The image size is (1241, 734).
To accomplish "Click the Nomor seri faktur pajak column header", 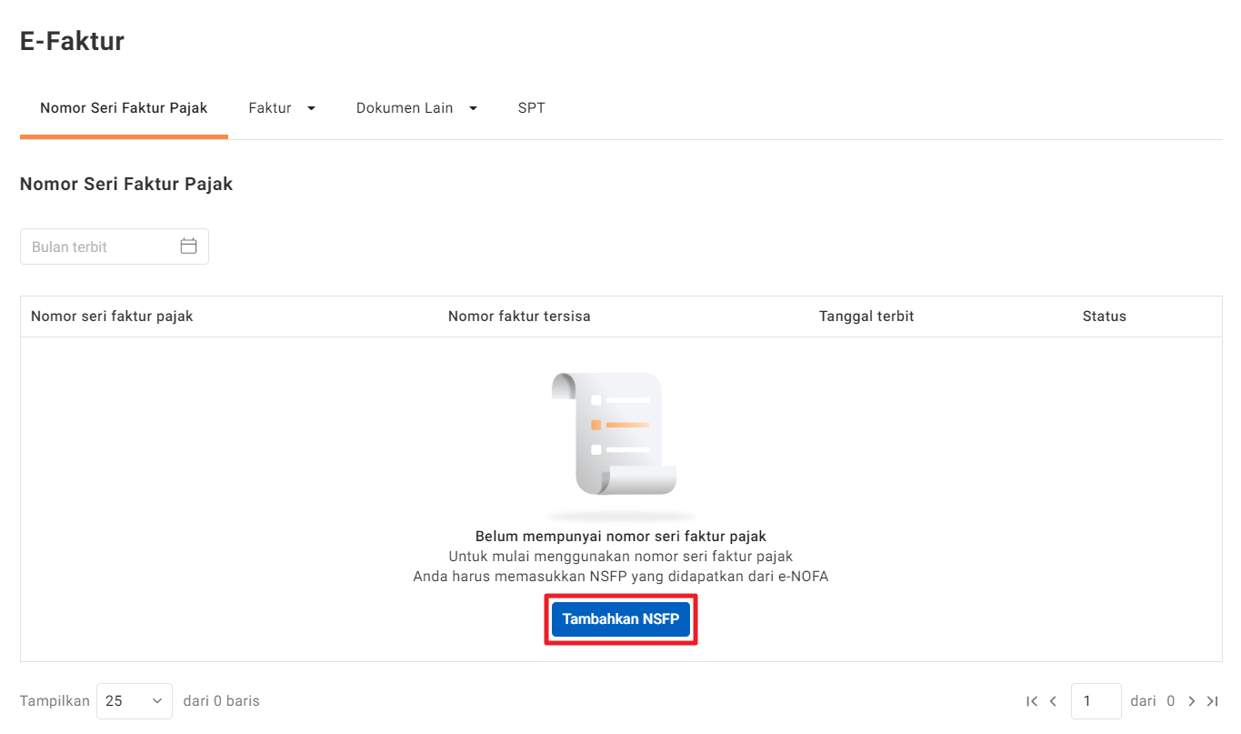I will pos(112,317).
